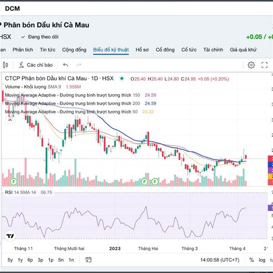Collapse the indicator legend with chevron

10,120
